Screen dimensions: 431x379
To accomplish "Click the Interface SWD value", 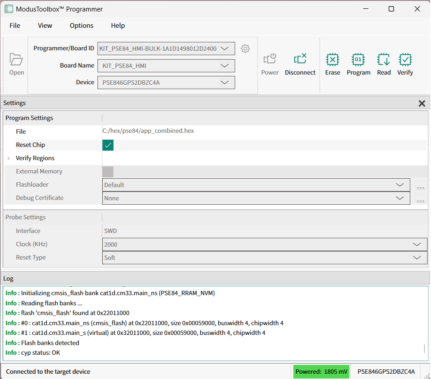I will [110, 231].
